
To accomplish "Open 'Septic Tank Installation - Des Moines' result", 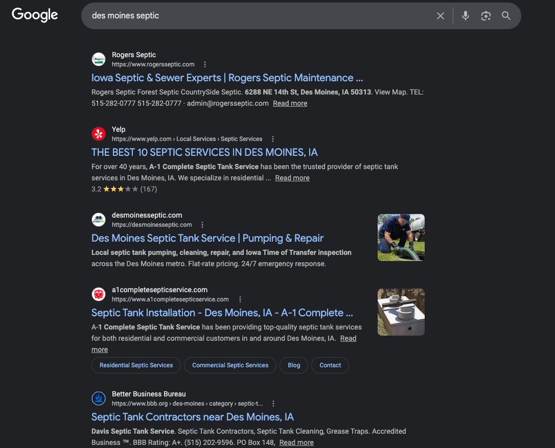I will (x=222, y=313).
